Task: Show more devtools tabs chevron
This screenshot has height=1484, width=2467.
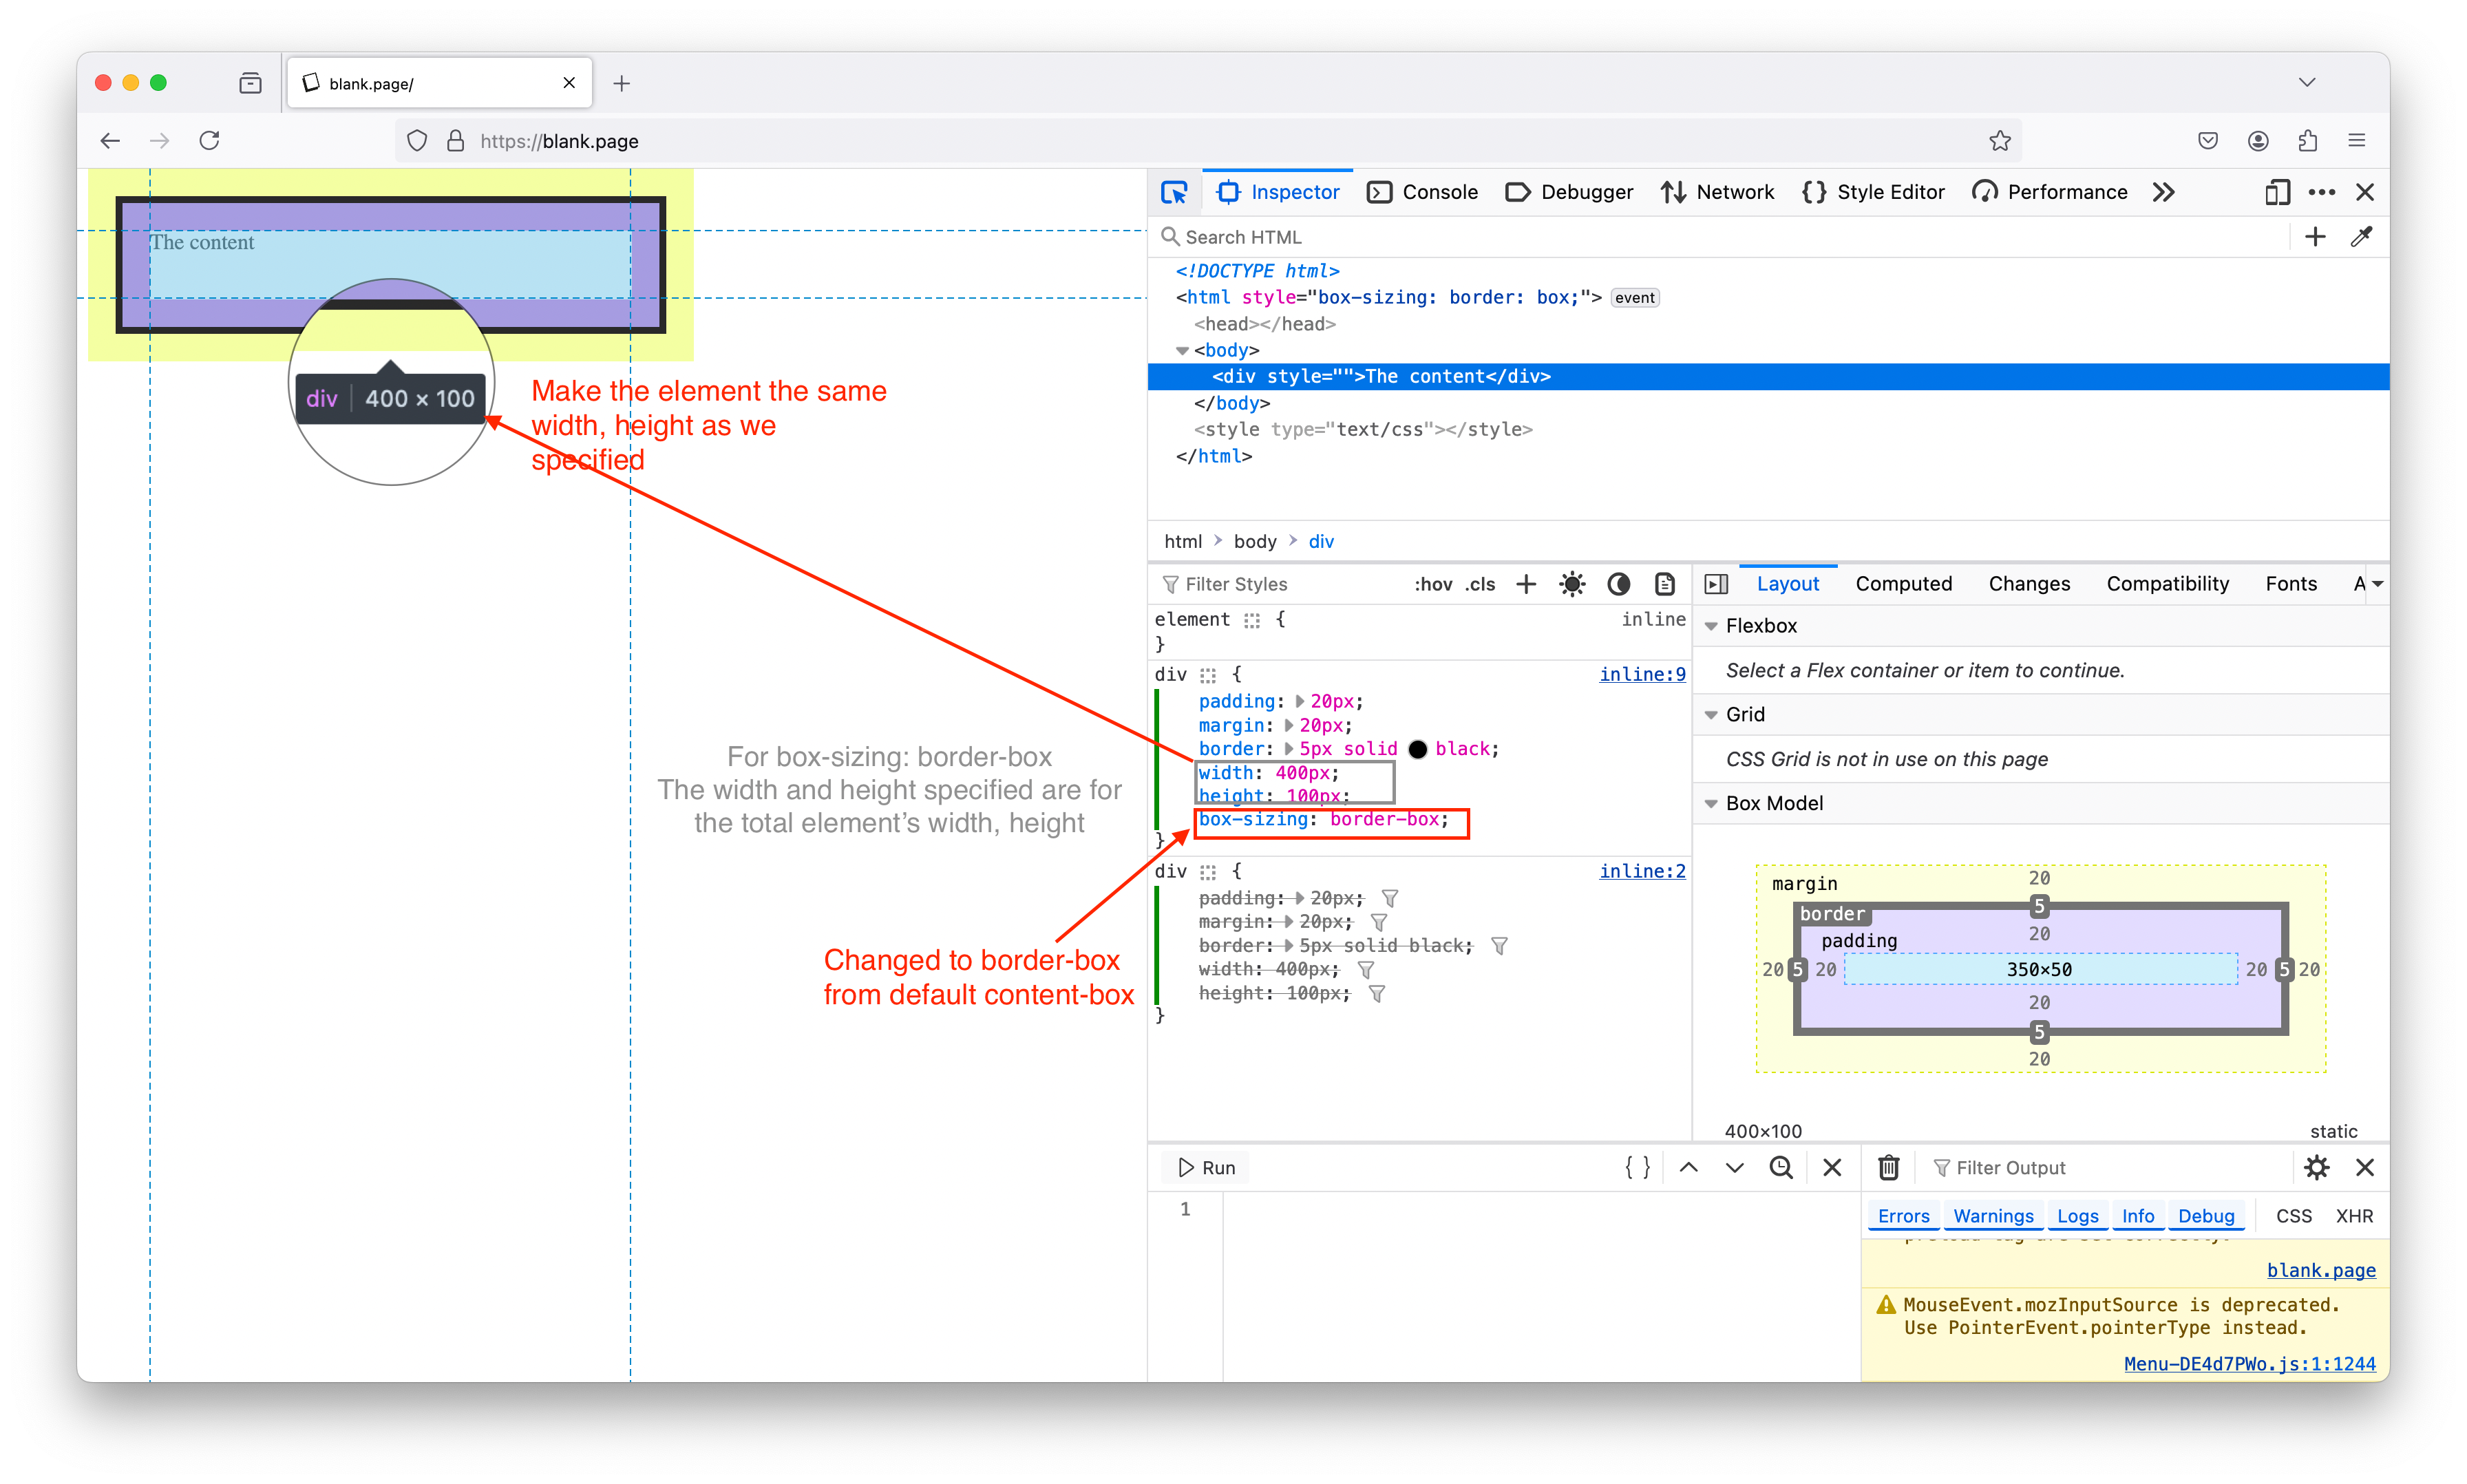Action: tap(2164, 192)
